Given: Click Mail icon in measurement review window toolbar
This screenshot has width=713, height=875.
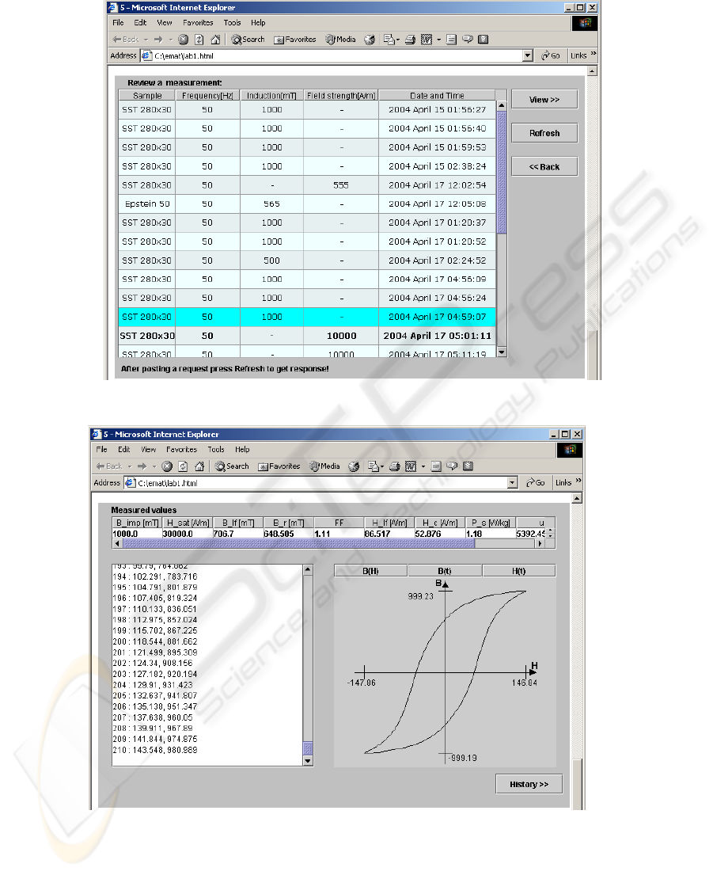Looking at the screenshot, I should click(x=389, y=40).
